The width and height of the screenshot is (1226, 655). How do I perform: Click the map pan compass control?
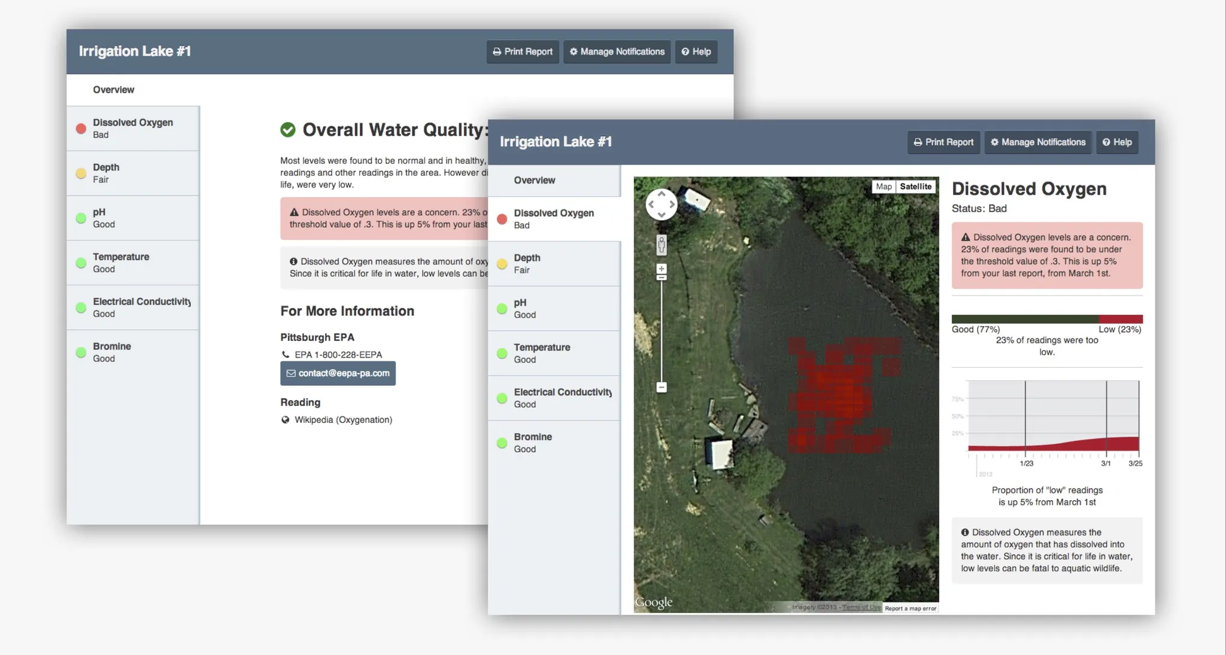point(661,205)
